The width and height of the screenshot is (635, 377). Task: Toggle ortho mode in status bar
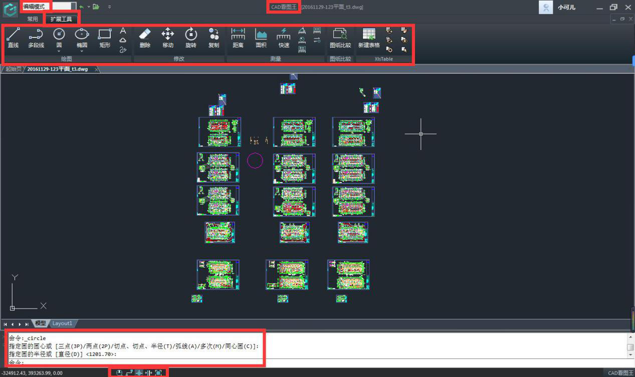[129, 373]
